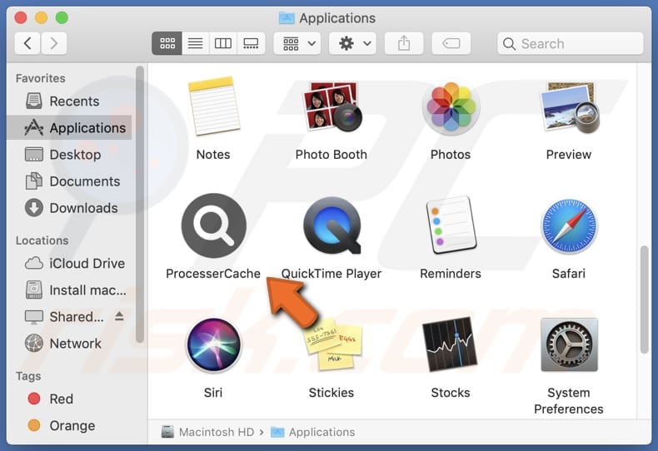Image resolution: width=658 pixels, height=451 pixels.
Task: Select the Preview app icon
Action: [x=569, y=107]
